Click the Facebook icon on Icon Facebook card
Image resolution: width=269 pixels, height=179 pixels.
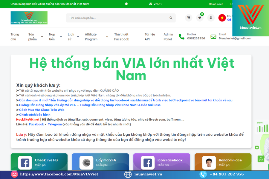(148, 163)
